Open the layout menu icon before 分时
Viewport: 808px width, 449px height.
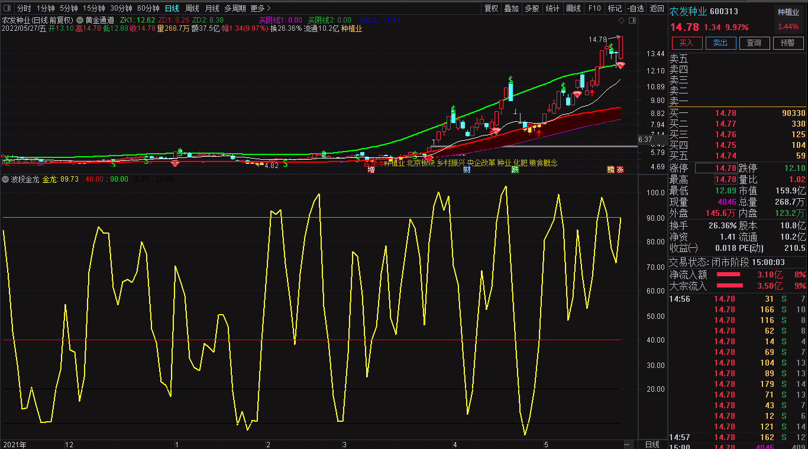coord(7,8)
